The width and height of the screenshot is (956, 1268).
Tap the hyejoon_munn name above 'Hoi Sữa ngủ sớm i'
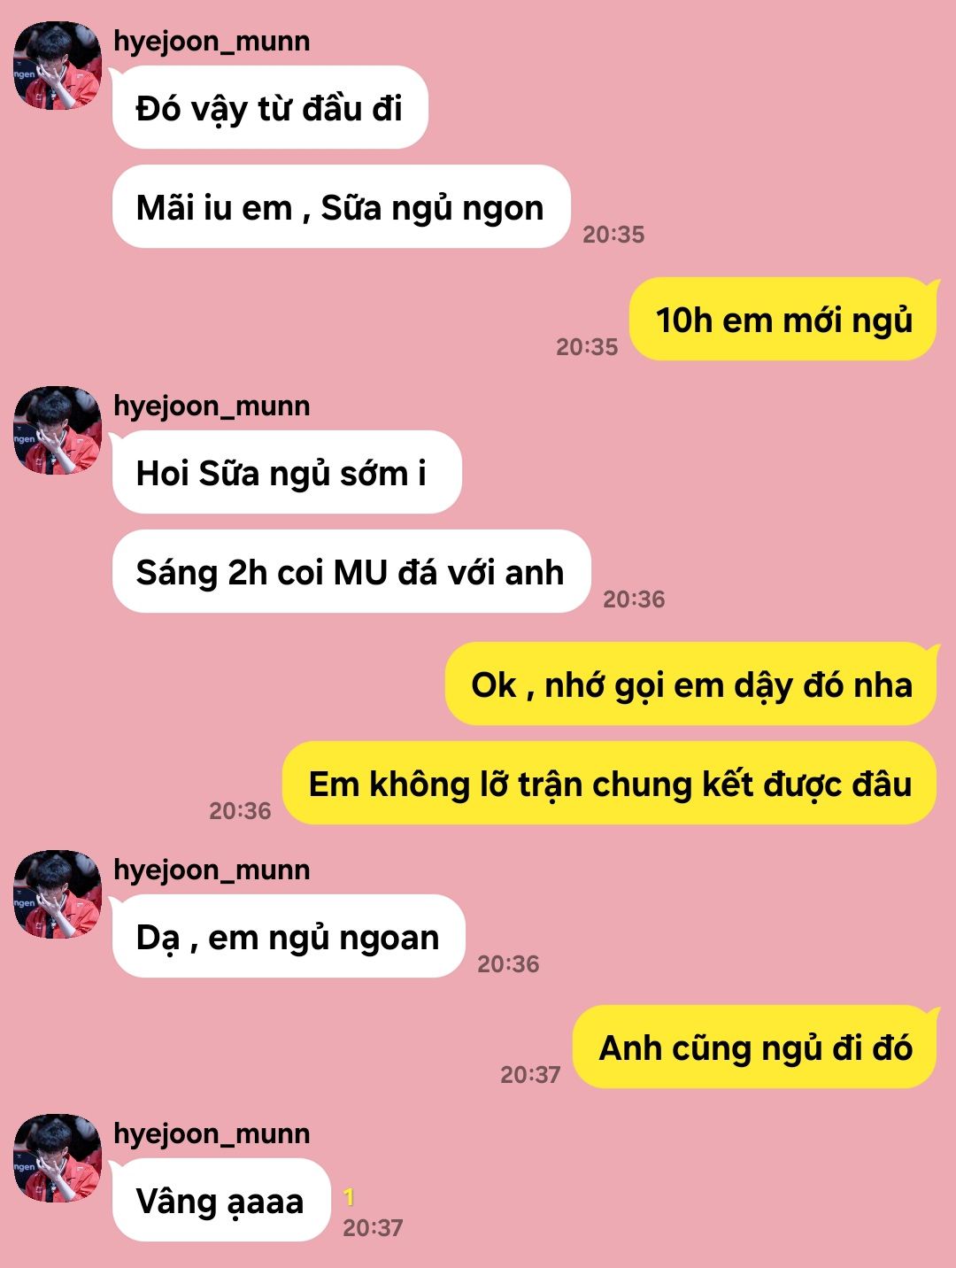click(212, 406)
